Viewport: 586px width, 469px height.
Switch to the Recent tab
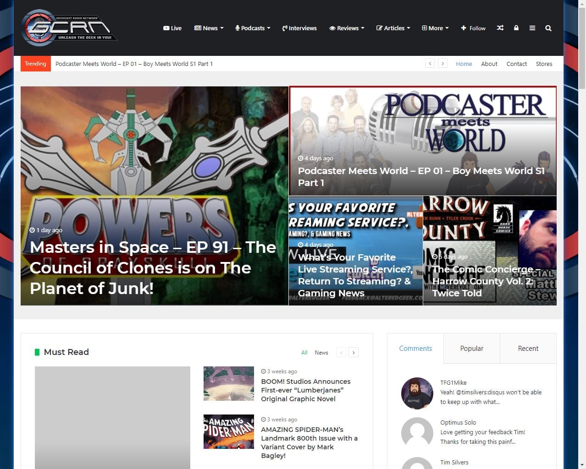528,348
